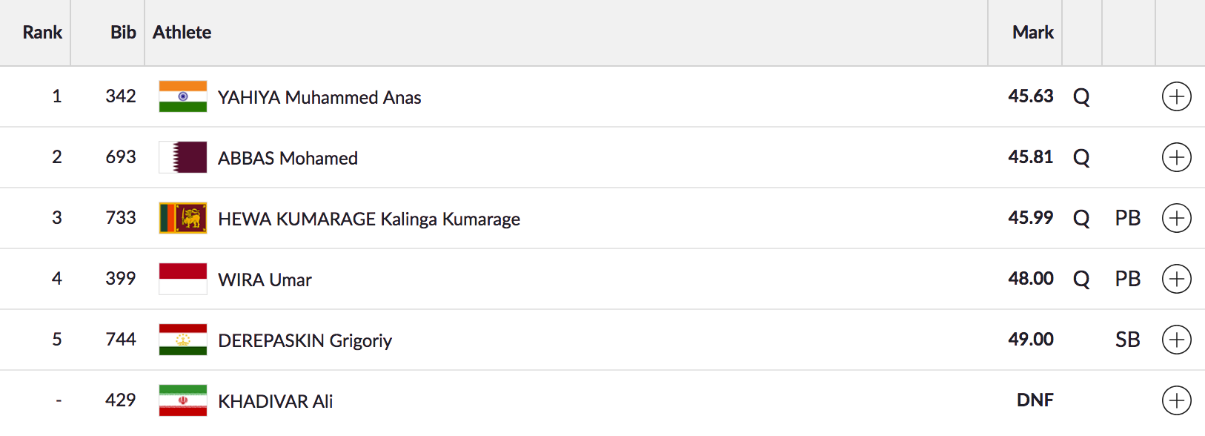The image size is (1205, 436).
Task: Sort by the Mark column header
Action: [1032, 33]
